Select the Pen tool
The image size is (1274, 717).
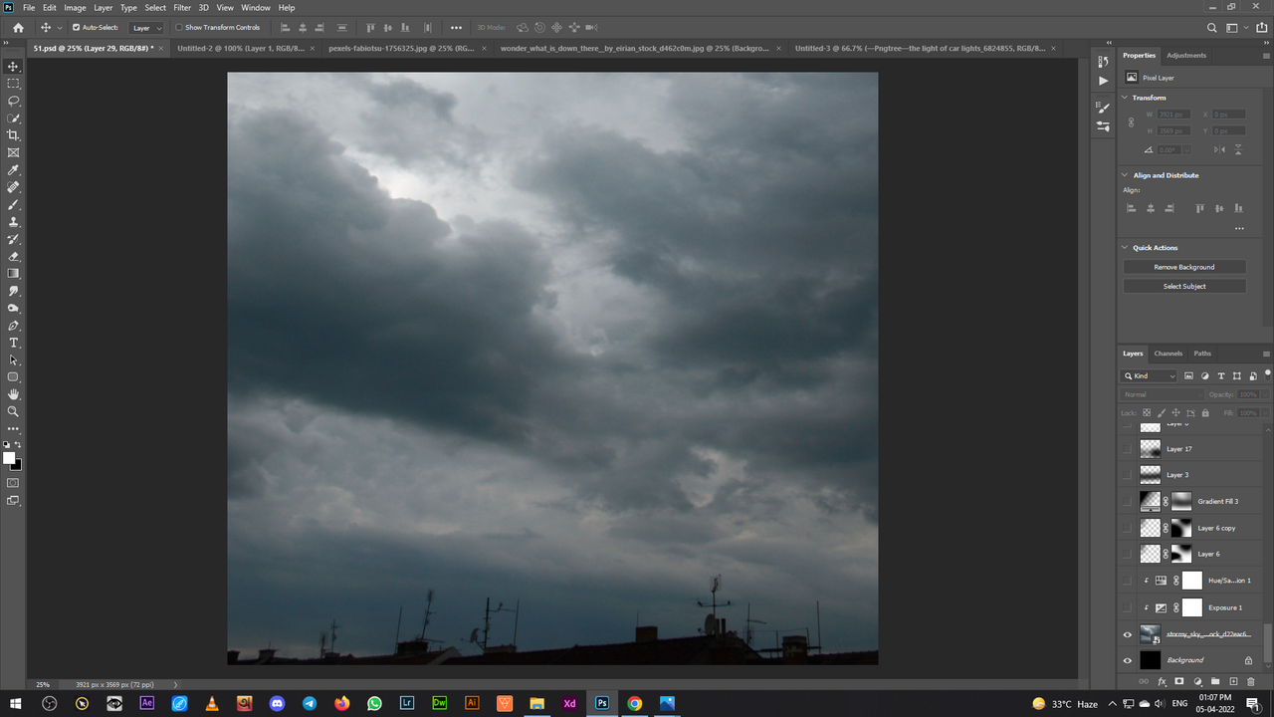[x=13, y=326]
